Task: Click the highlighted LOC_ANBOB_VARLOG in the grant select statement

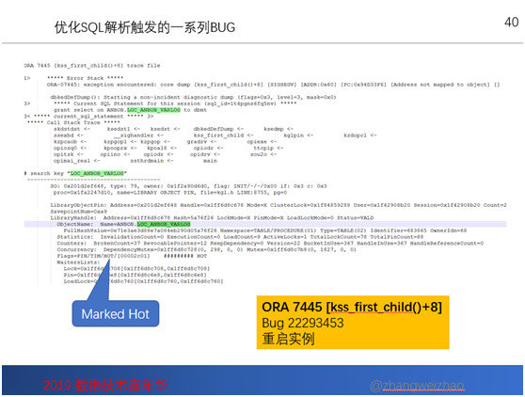Action: coord(153,110)
